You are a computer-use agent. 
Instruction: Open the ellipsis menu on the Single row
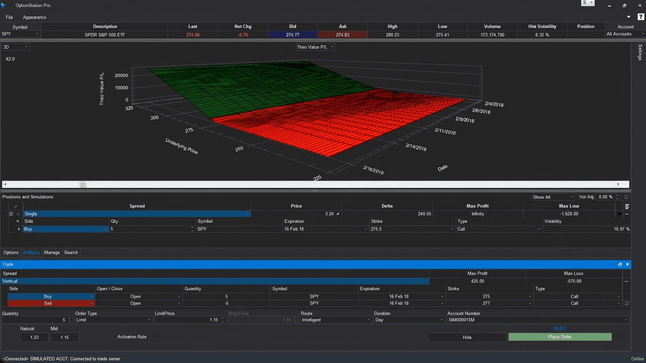click(x=627, y=214)
